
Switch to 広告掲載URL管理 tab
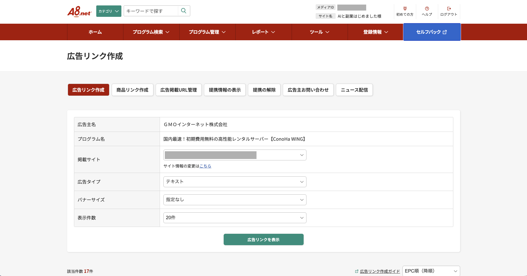179,90
